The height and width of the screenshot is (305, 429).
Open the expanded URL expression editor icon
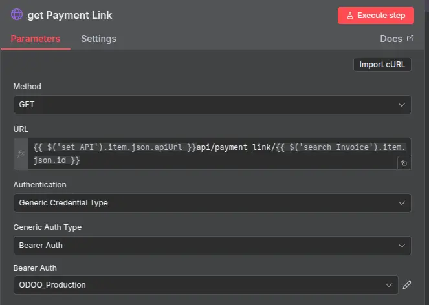click(403, 164)
